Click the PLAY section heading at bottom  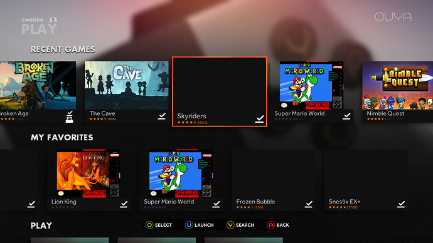pos(41,225)
